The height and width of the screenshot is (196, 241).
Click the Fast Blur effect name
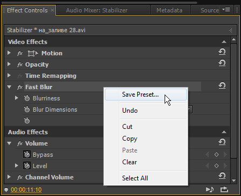click(x=39, y=87)
